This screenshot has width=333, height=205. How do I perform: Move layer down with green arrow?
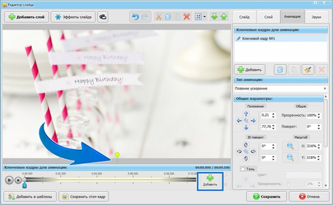[x=214, y=17]
